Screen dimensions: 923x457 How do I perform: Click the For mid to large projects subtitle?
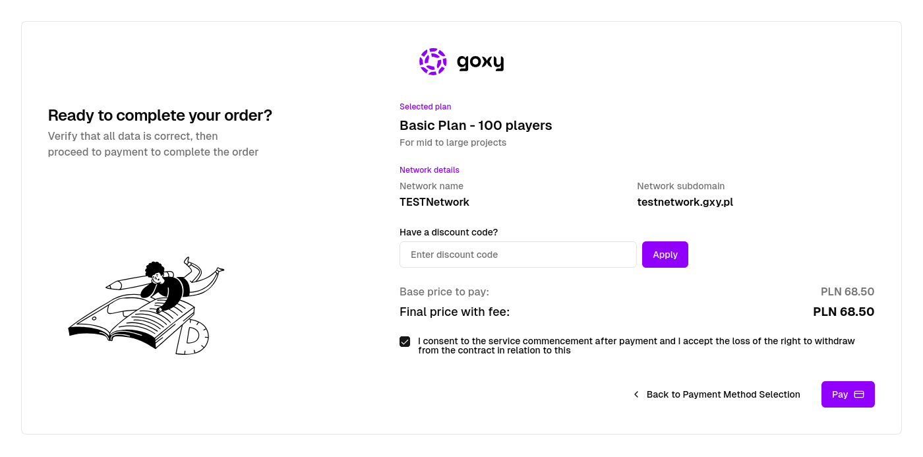click(453, 142)
